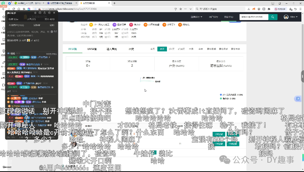Click badge number 54 top fan
This screenshot has width=304, height=172.
(91, 25)
